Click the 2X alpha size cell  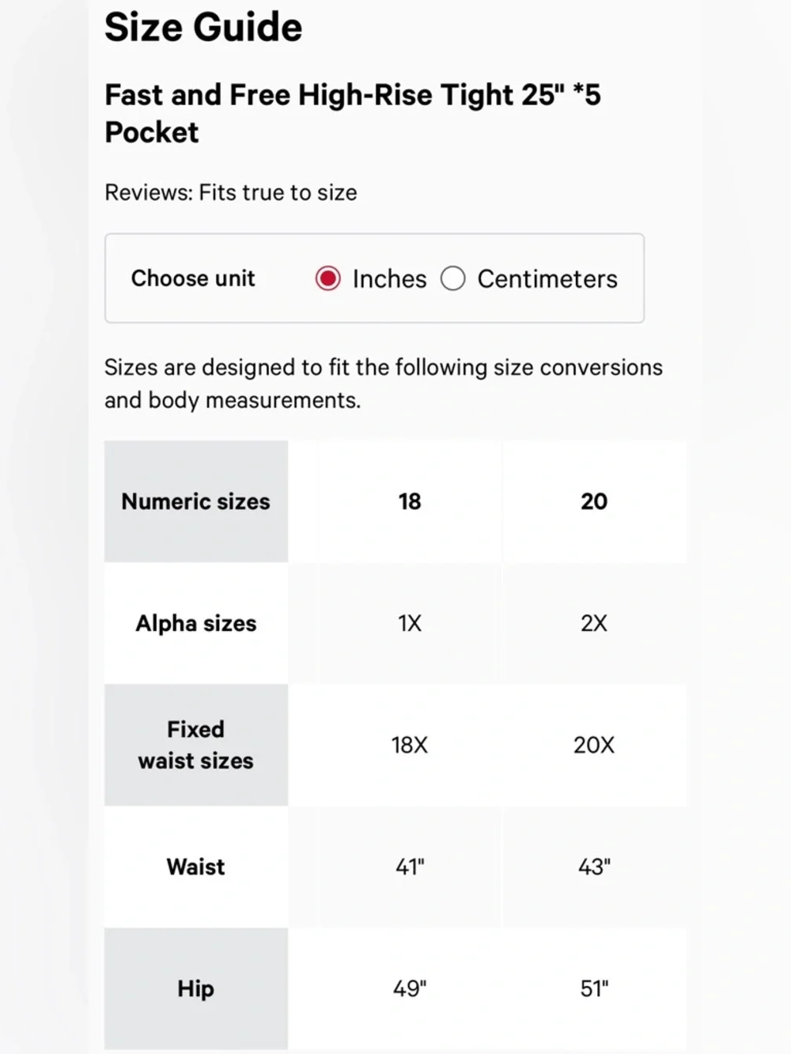point(594,623)
